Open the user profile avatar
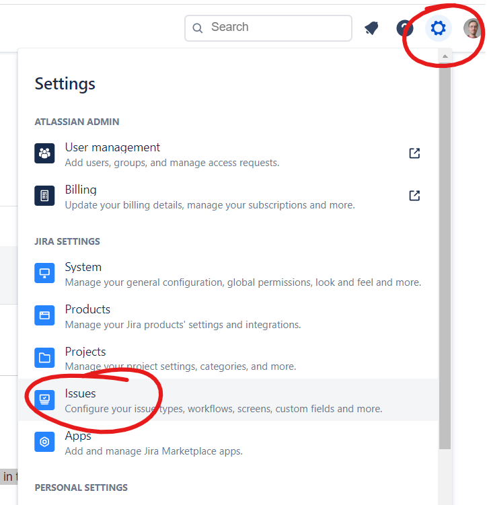The width and height of the screenshot is (487, 505). click(472, 28)
